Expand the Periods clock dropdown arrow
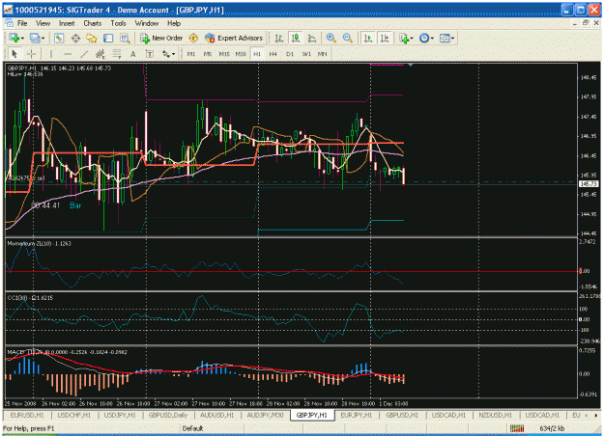Screen dimensions: 604x436 (432, 39)
